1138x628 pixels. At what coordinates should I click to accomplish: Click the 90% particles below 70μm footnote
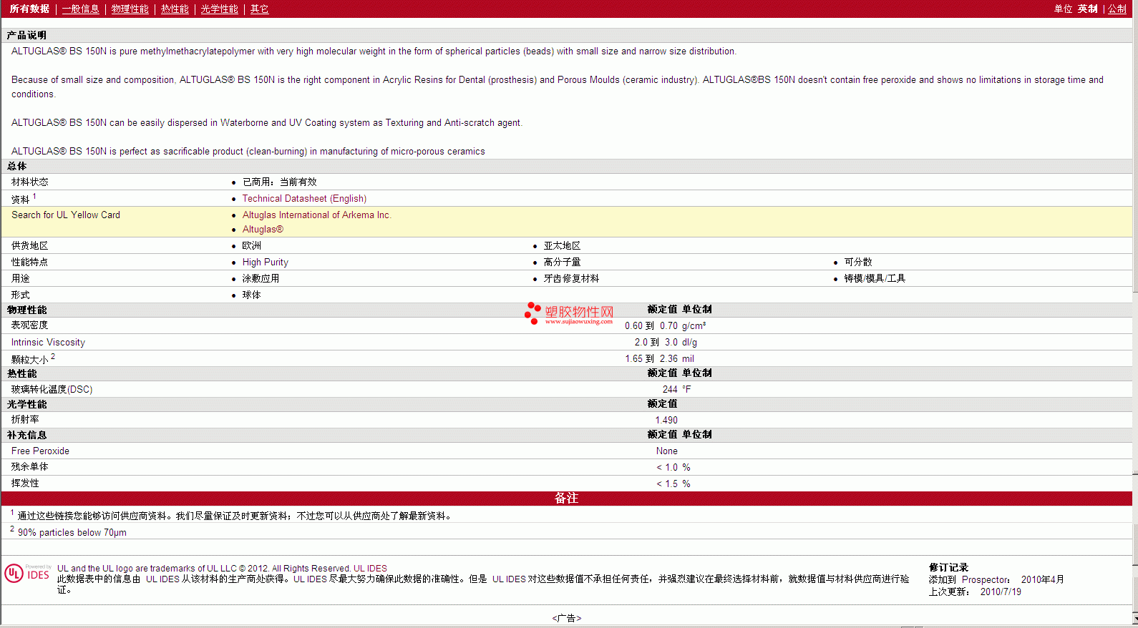coord(72,532)
